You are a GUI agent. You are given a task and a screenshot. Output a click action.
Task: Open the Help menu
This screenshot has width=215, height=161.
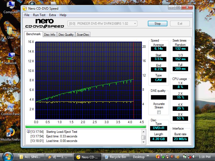[63, 15]
